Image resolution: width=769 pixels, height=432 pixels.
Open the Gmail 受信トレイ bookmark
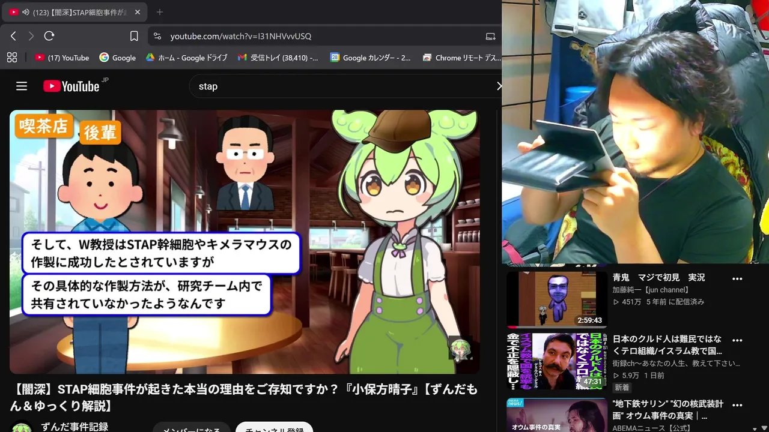coord(278,58)
